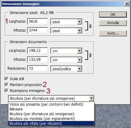This screenshot has height=128, width=131.
Task: Toggle the Scala stili checkbox
Action: [6, 79]
